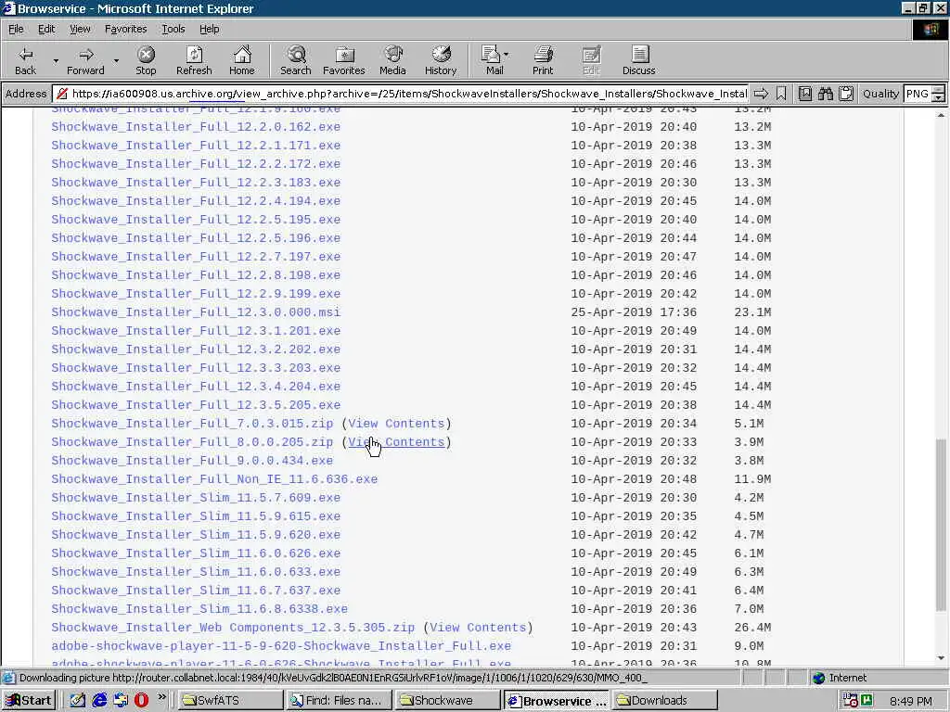This screenshot has height=712, width=950.
Task: View Contents of Shockwave_Installer_Full_8.0.0.205.zip
Action: [396, 442]
